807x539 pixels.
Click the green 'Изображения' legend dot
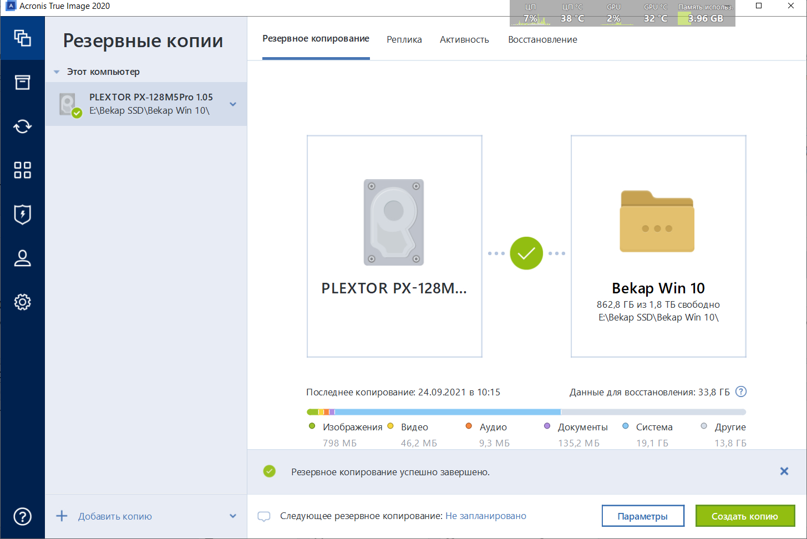[x=312, y=426]
